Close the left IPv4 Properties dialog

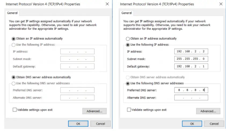pyautogui.click(x=107, y=4)
